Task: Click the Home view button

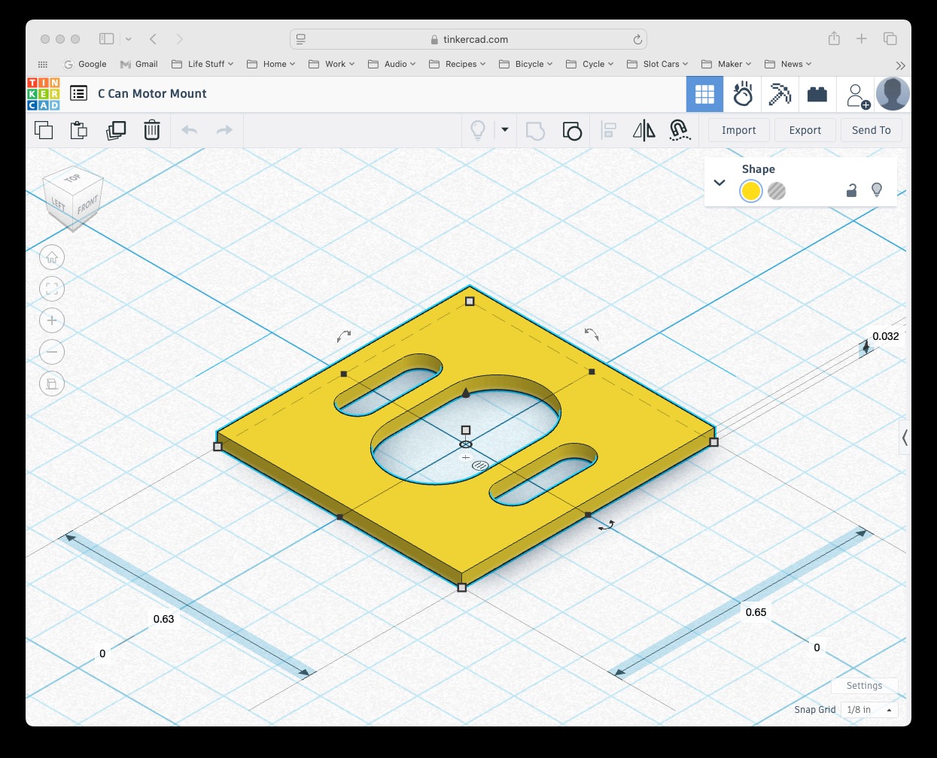Action: [52, 258]
